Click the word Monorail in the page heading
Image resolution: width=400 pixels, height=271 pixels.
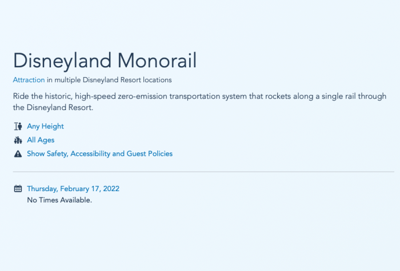pos(157,60)
